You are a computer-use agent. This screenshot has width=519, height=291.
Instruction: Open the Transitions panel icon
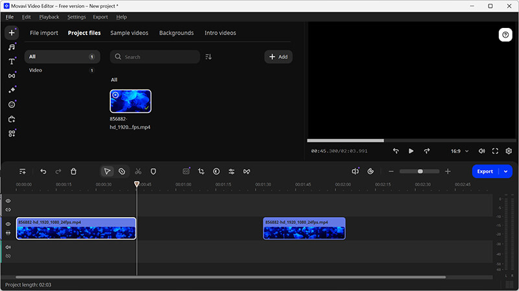click(12, 76)
